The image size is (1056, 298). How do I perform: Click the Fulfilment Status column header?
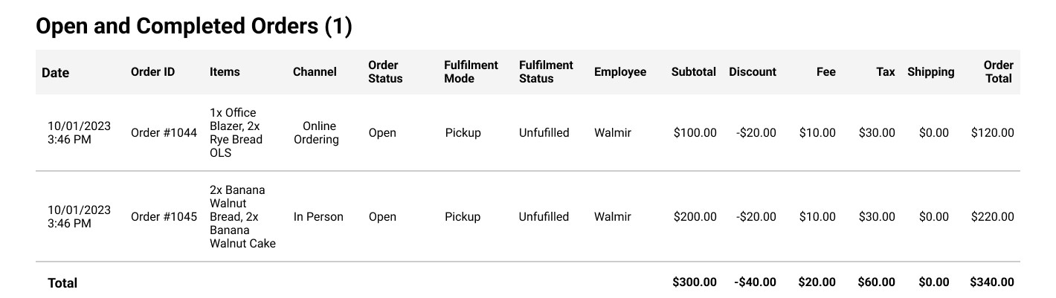point(546,72)
